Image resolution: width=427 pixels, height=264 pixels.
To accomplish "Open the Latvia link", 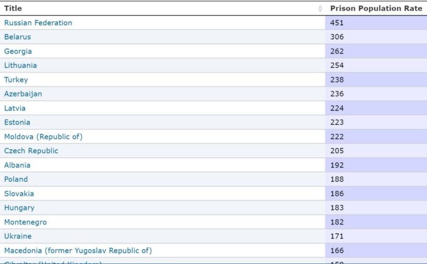I will pos(15,109).
